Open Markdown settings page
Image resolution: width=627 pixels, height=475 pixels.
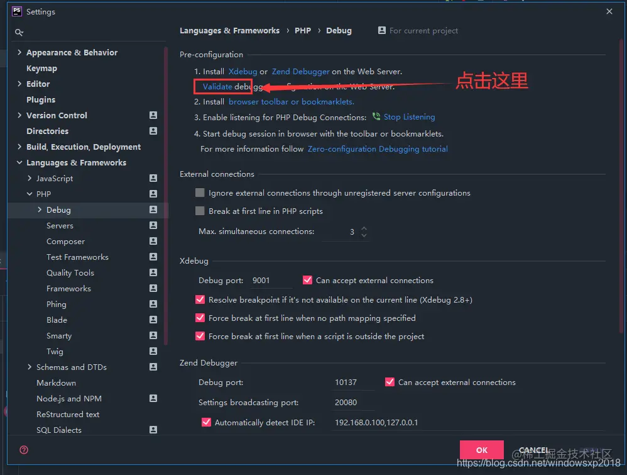56,383
